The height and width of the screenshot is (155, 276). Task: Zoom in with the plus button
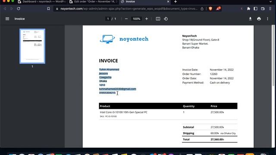(147, 19)
